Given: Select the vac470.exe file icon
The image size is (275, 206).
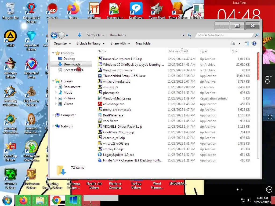Looking at the screenshot, I should pos(100,121).
